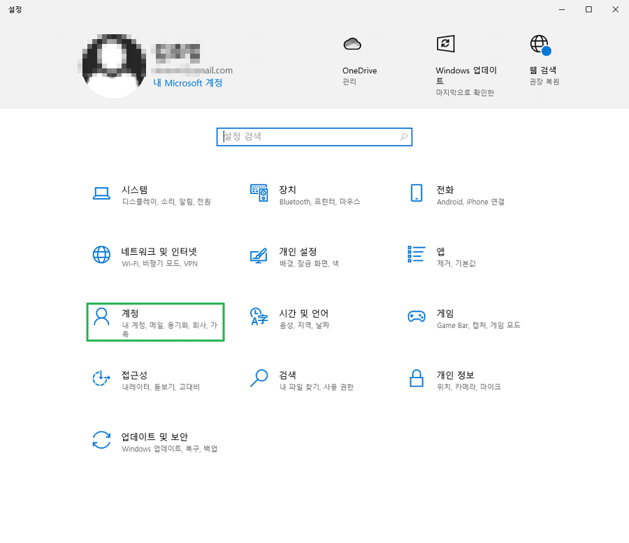
Task: Click the text '제거, 기본값'
Action: (x=456, y=263)
